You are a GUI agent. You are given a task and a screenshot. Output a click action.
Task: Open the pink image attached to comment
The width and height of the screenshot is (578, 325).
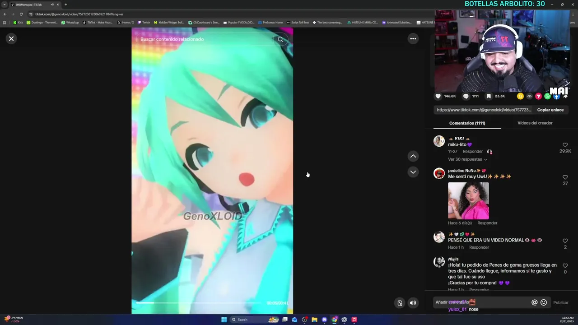[x=468, y=201]
